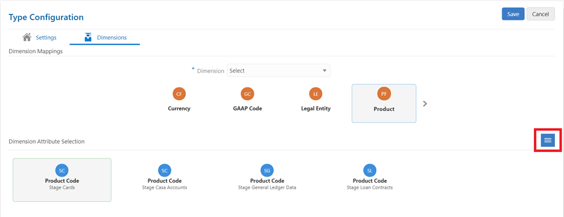The image size is (564, 217).
Task: Select the Legal Entity dimension label
Action: [316, 108]
